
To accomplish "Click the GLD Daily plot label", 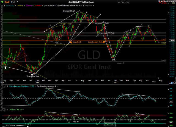I will [10, 5].
